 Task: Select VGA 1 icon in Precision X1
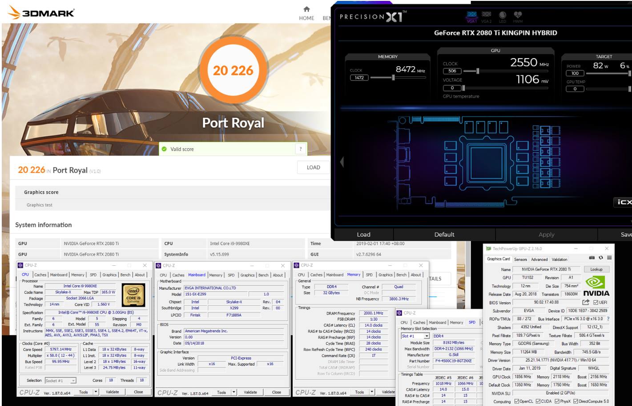[x=472, y=16]
